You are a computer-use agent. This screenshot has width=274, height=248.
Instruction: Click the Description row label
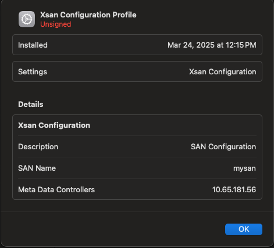[38, 147]
